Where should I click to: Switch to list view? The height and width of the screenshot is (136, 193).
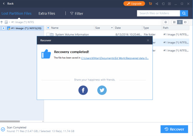pyautogui.click(x=180, y=22)
